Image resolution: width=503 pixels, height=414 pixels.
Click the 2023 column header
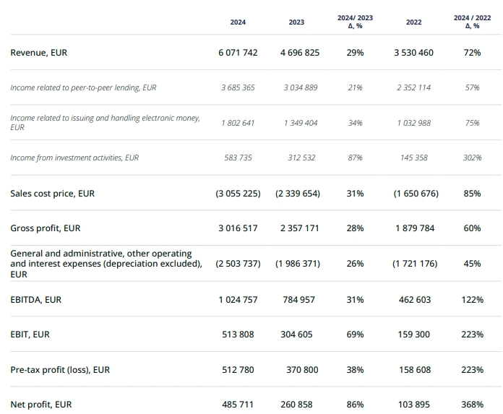pyautogui.click(x=296, y=22)
